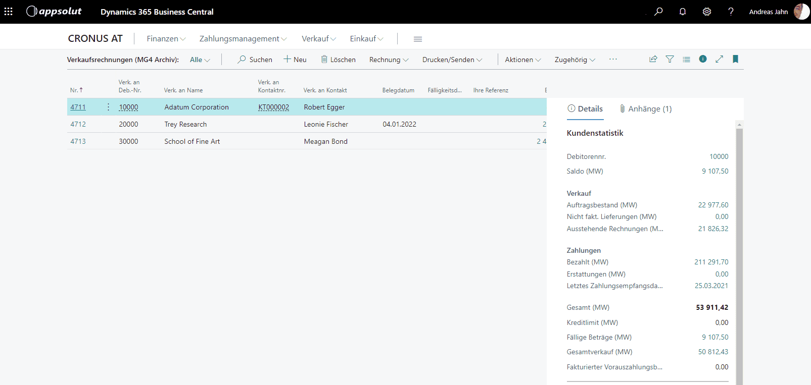Click the share icon in toolbar
Screen dimensions: 811x385
point(653,59)
